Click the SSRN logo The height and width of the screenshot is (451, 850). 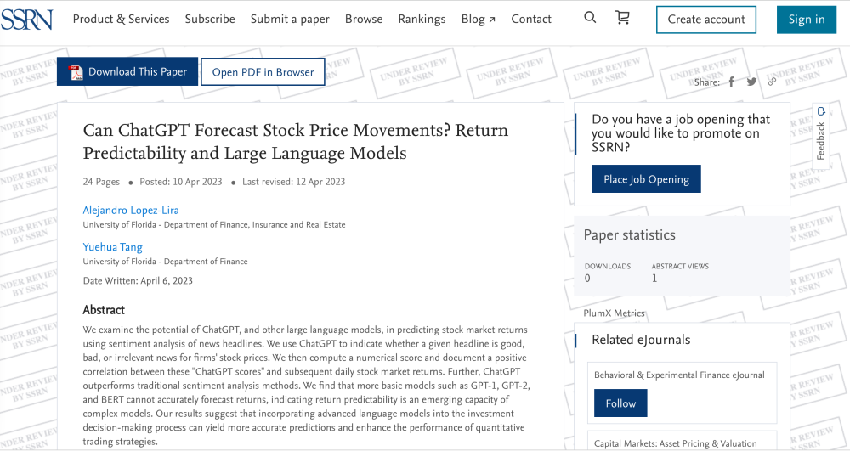[26, 20]
